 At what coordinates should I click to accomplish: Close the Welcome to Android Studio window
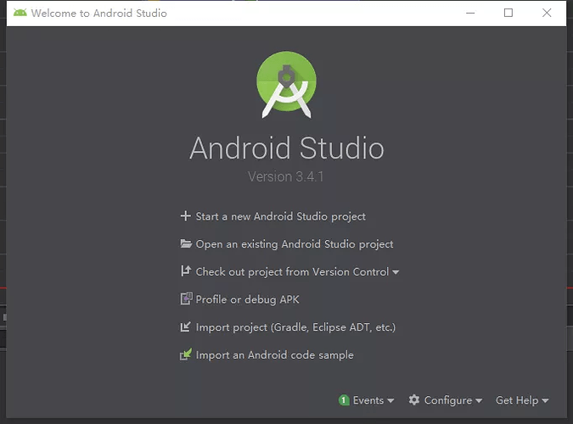coord(547,13)
